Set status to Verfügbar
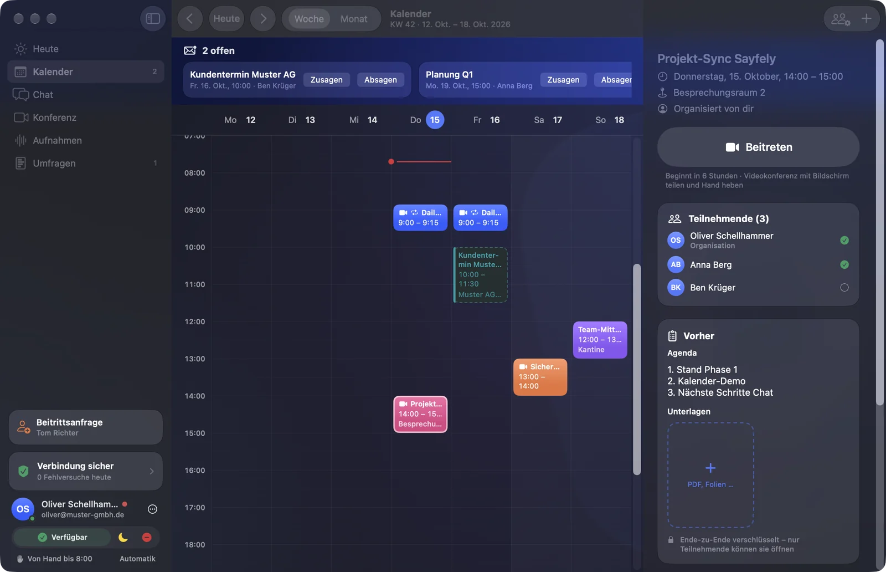This screenshot has width=886, height=572. coord(63,537)
